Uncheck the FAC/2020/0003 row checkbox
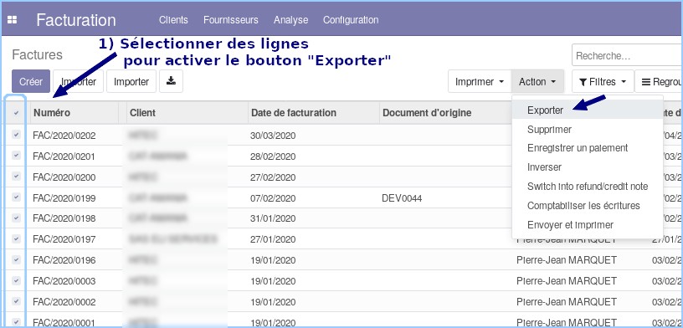This screenshot has width=683, height=328. pos(16,280)
